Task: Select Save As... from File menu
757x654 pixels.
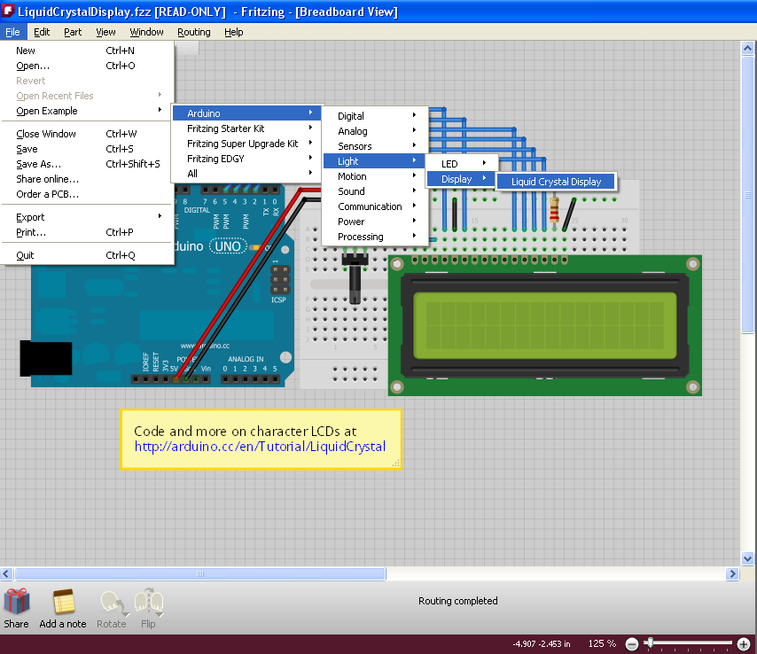Action: point(39,164)
